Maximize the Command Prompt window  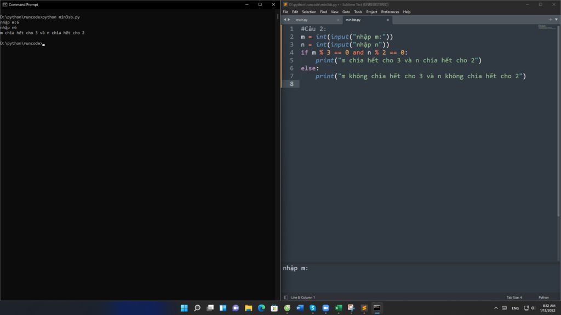[x=260, y=4]
